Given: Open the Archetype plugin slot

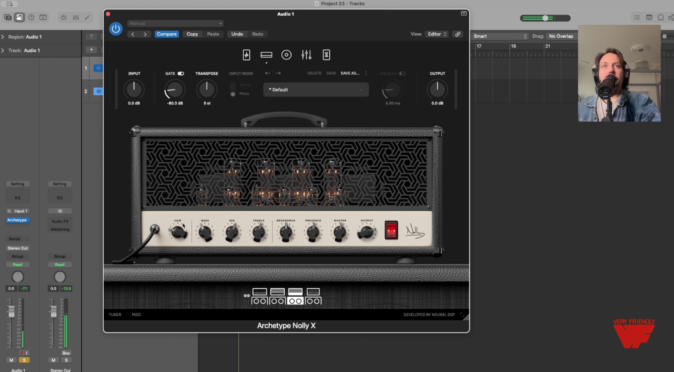Looking at the screenshot, I should pos(18,220).
